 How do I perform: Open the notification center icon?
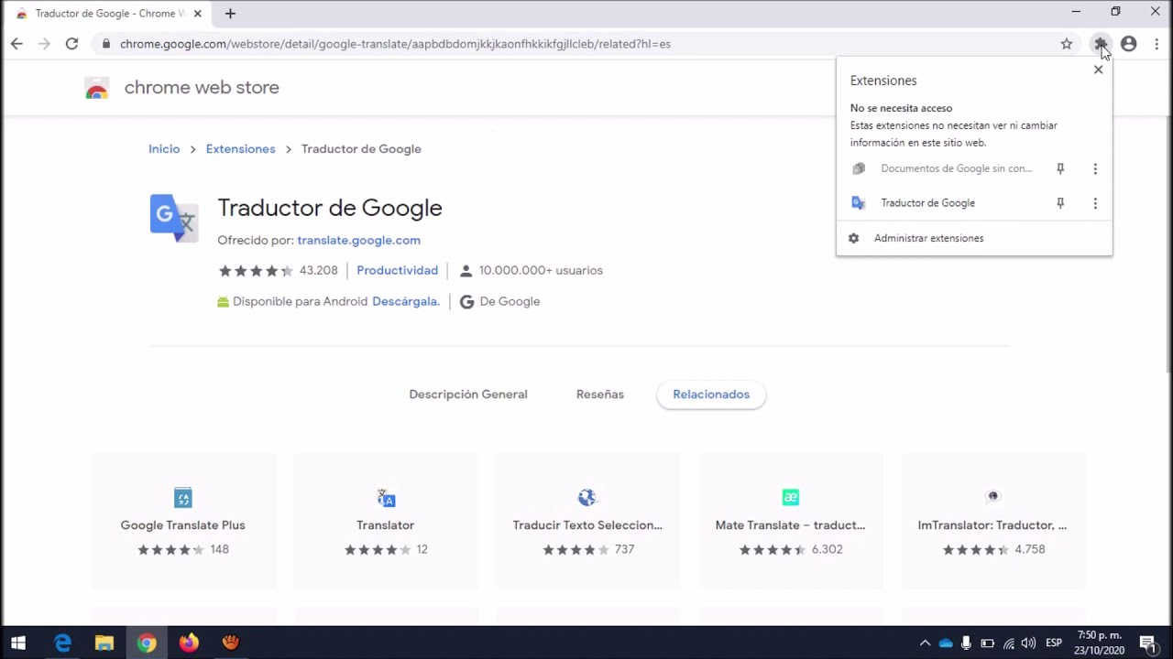(x=1148, y=643)
